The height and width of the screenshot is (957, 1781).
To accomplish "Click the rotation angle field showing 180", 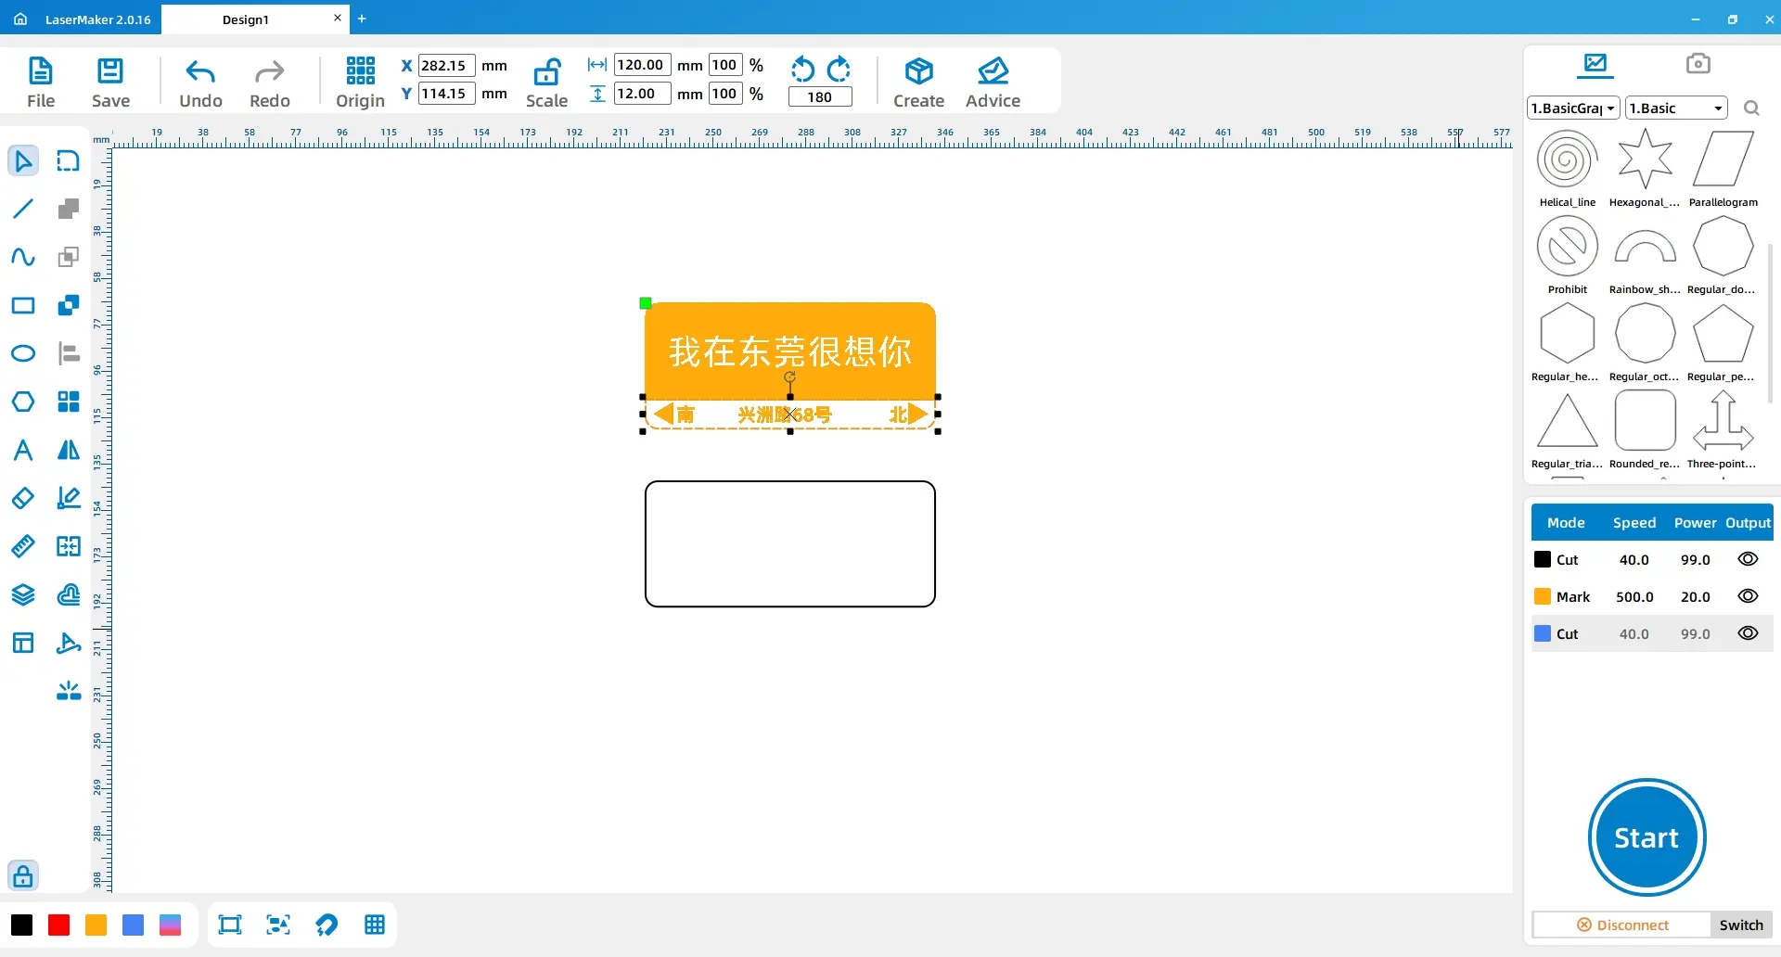I will tap(820, 96).
